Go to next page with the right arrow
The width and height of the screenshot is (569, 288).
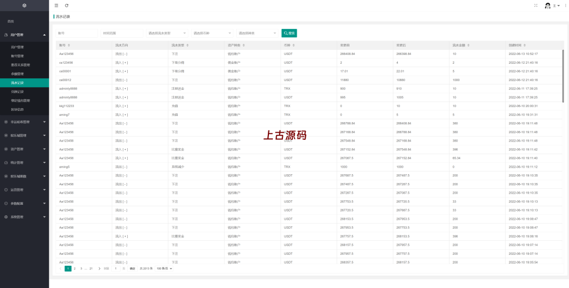pos(99,269)
